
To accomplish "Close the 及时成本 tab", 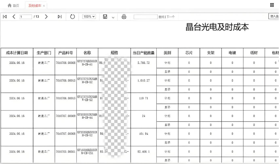I will pyautogui.click(x=44, y=6).
